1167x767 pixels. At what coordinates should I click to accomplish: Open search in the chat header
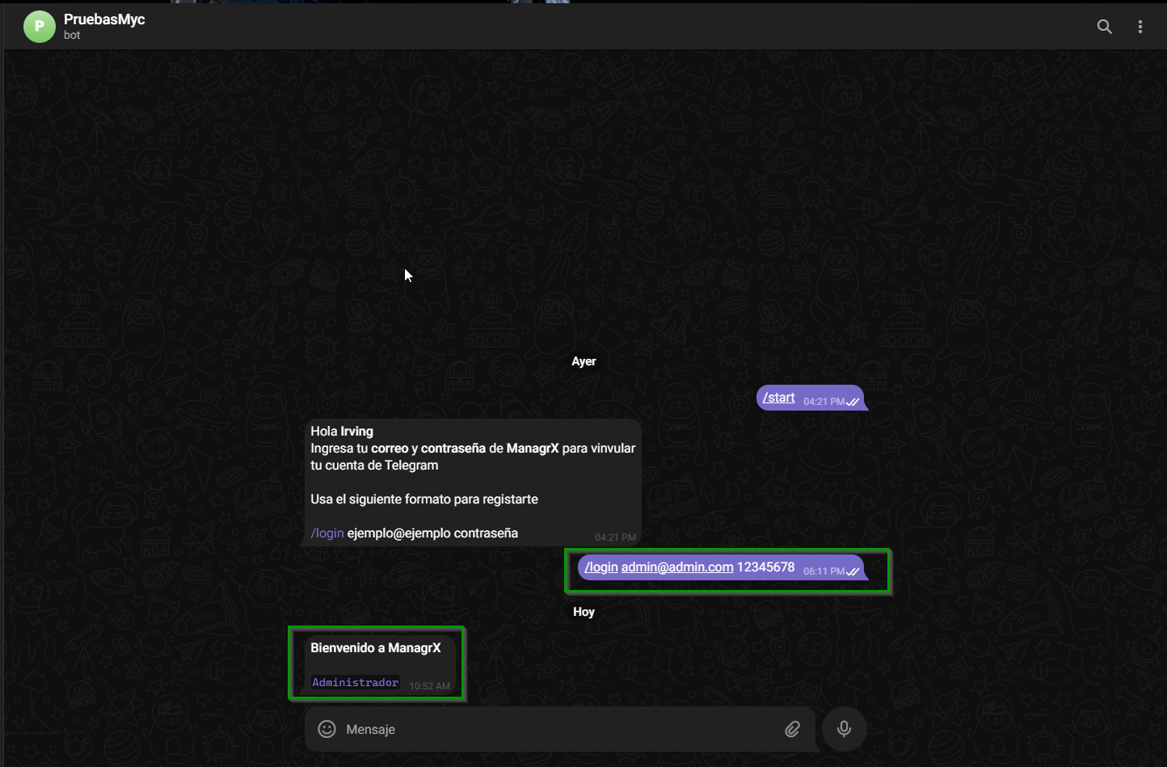tap(1104, 27)
